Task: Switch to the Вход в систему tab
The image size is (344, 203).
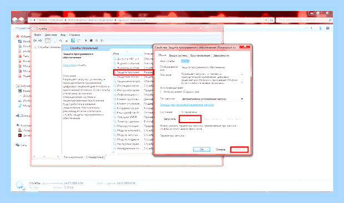Action: click(178, 55)
